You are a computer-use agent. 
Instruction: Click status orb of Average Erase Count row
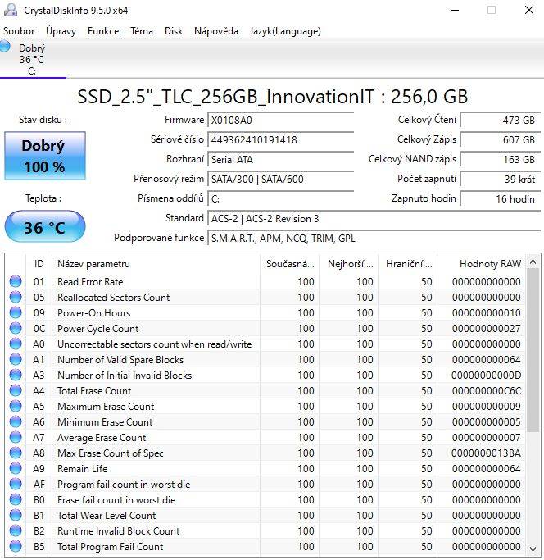pos(16,438)
